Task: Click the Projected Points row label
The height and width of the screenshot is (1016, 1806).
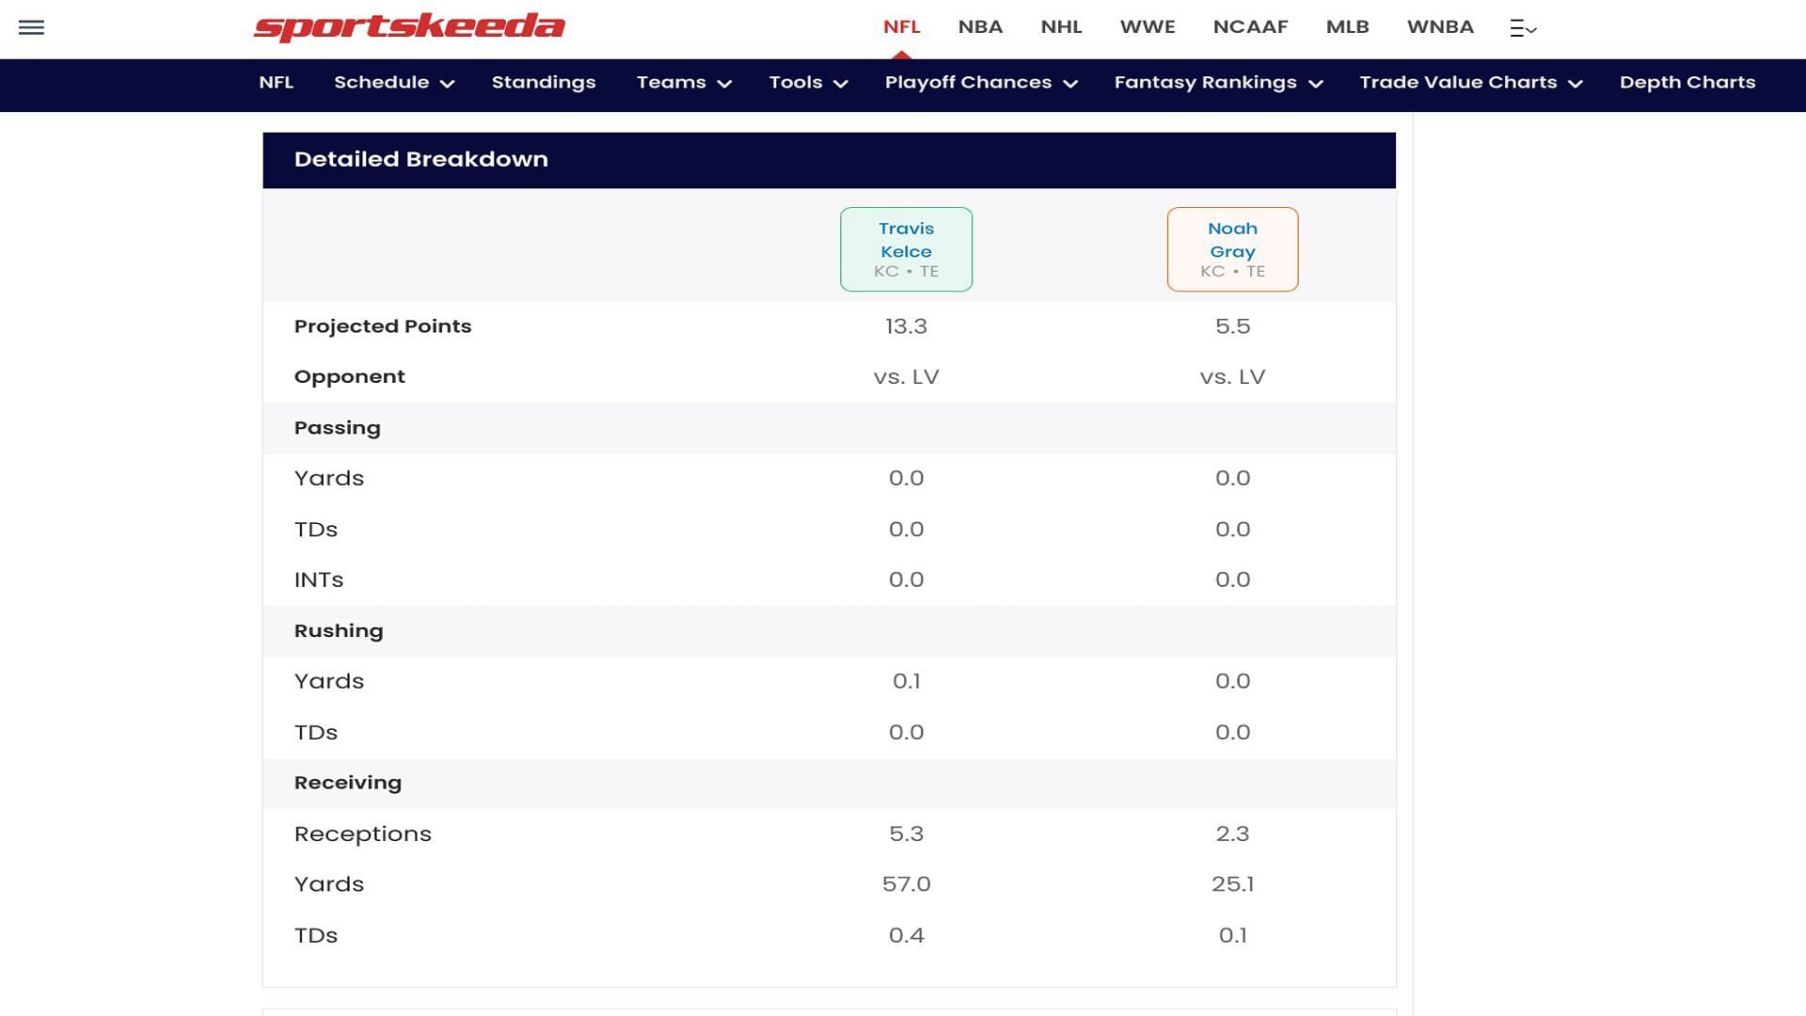Action: tap(383, 326)
